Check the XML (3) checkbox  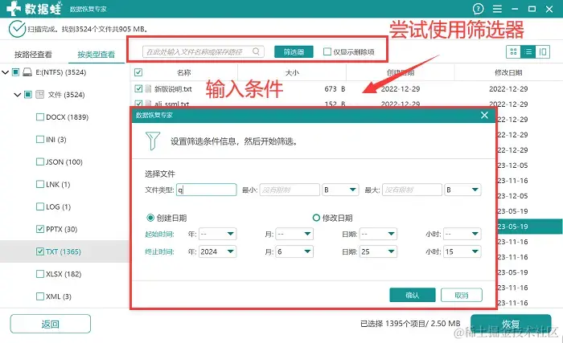pos(40,296)
